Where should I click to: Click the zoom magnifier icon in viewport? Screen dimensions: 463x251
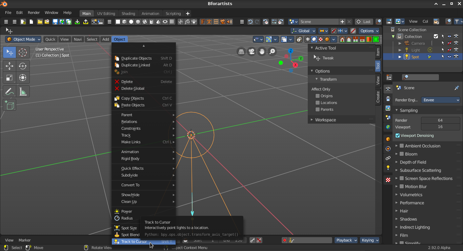point(272,51)
